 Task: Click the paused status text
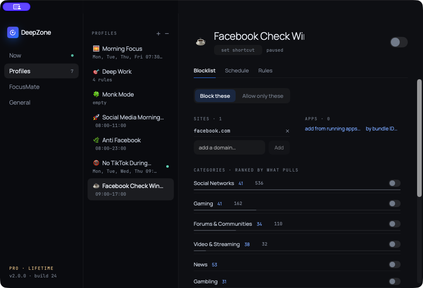tap(275, 50)
